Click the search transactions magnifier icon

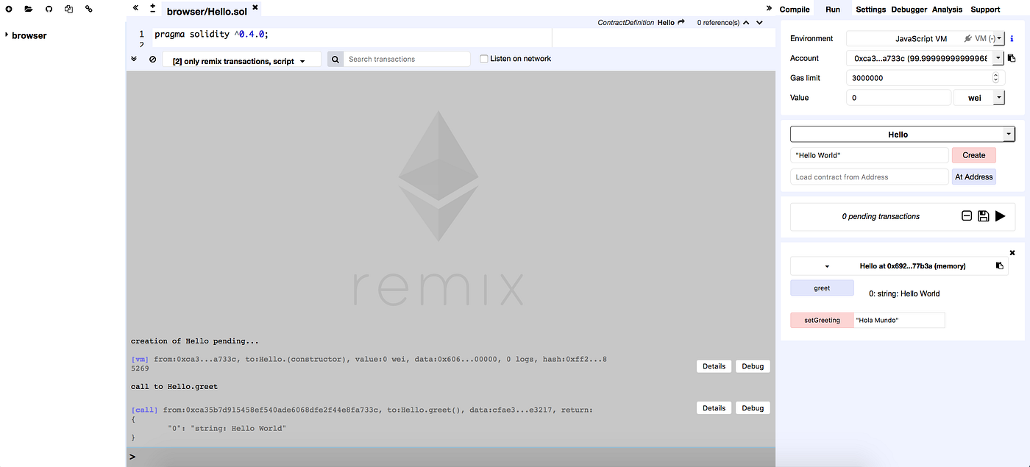[x=335, y=58]
